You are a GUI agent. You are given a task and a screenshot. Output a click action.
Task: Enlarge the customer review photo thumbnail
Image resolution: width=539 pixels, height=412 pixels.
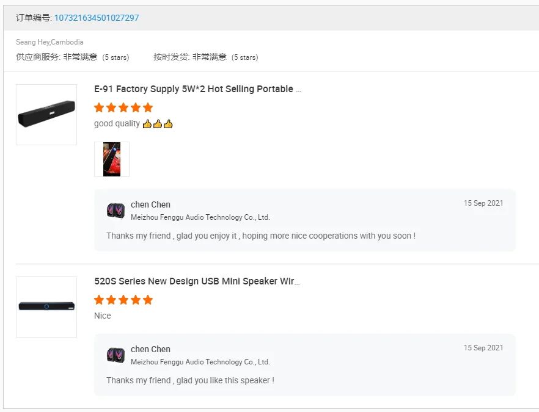pos(112,159)
